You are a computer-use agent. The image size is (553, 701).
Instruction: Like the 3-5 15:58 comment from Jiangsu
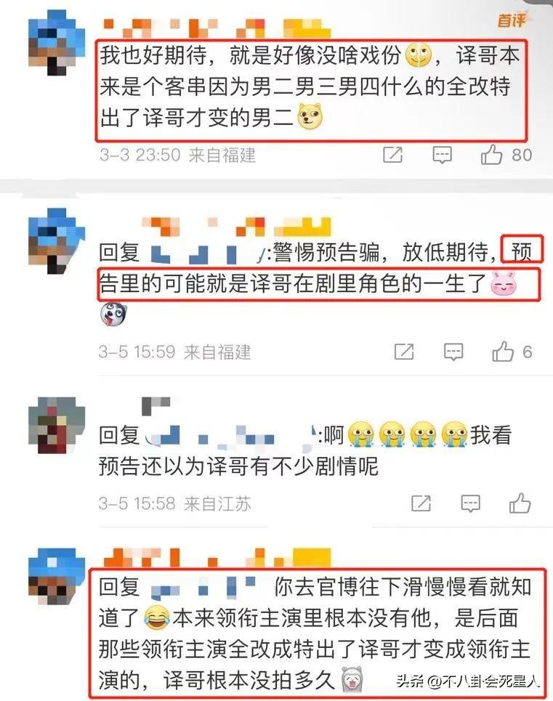[x=520, y=503]
